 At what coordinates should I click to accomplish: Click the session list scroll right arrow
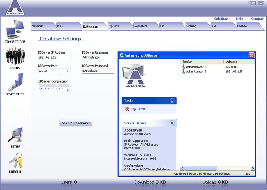click(x=253, y=169)
